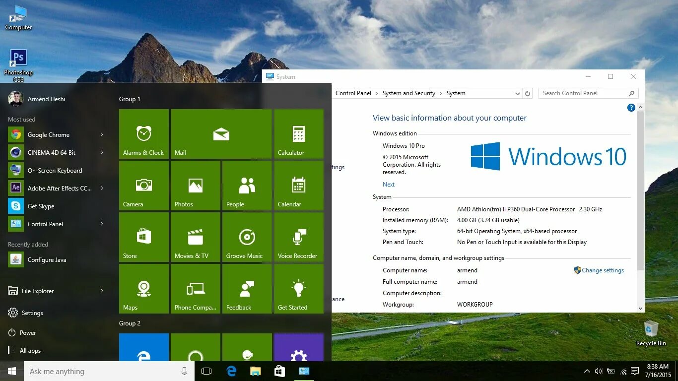Open the Get Started tile

(299, 289)
